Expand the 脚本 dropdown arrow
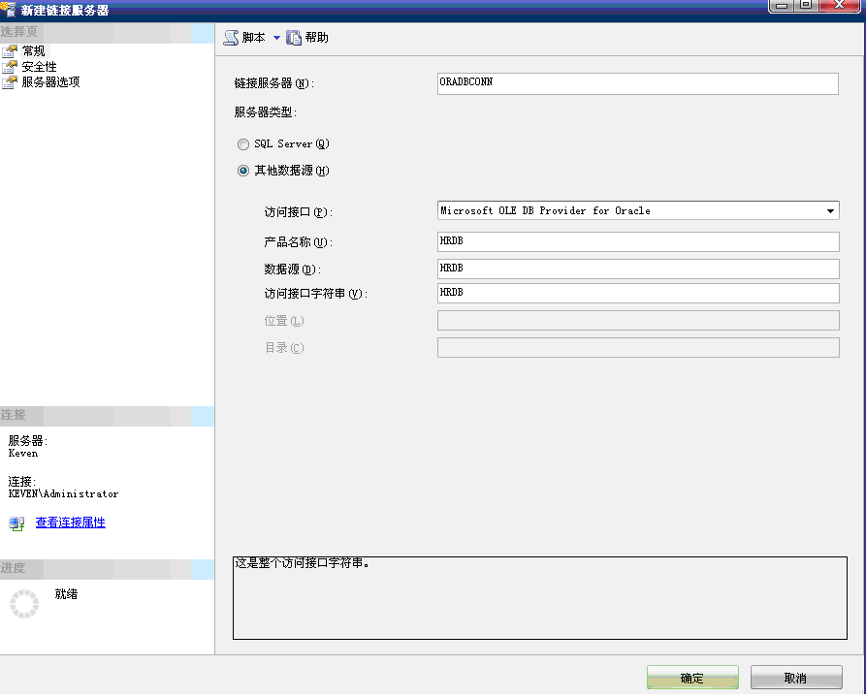 coord(275,36)
